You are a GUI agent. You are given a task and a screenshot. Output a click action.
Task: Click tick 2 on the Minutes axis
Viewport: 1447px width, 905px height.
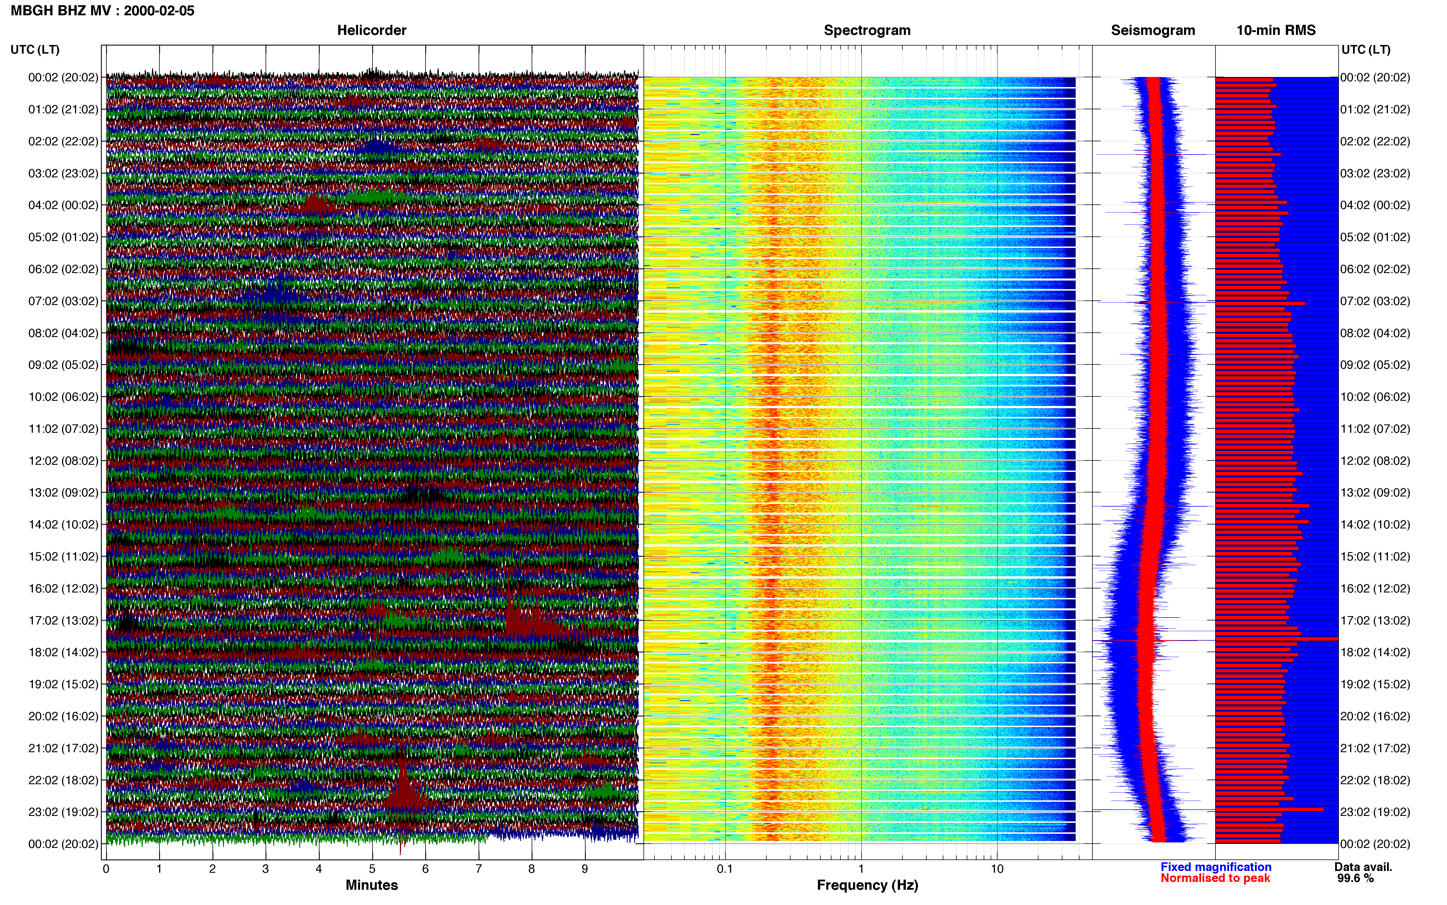click(212, 869)
